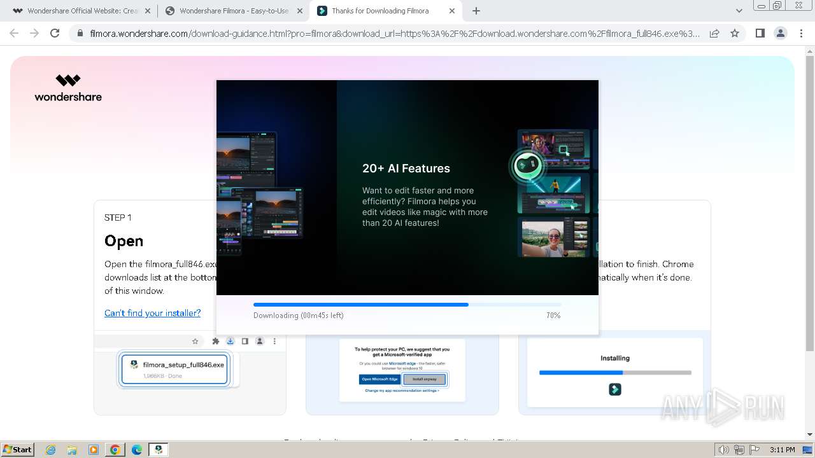This screenshot has height=458, width=815.
Task: Click the Wondershare logo
Action: [x=68, y=88]
